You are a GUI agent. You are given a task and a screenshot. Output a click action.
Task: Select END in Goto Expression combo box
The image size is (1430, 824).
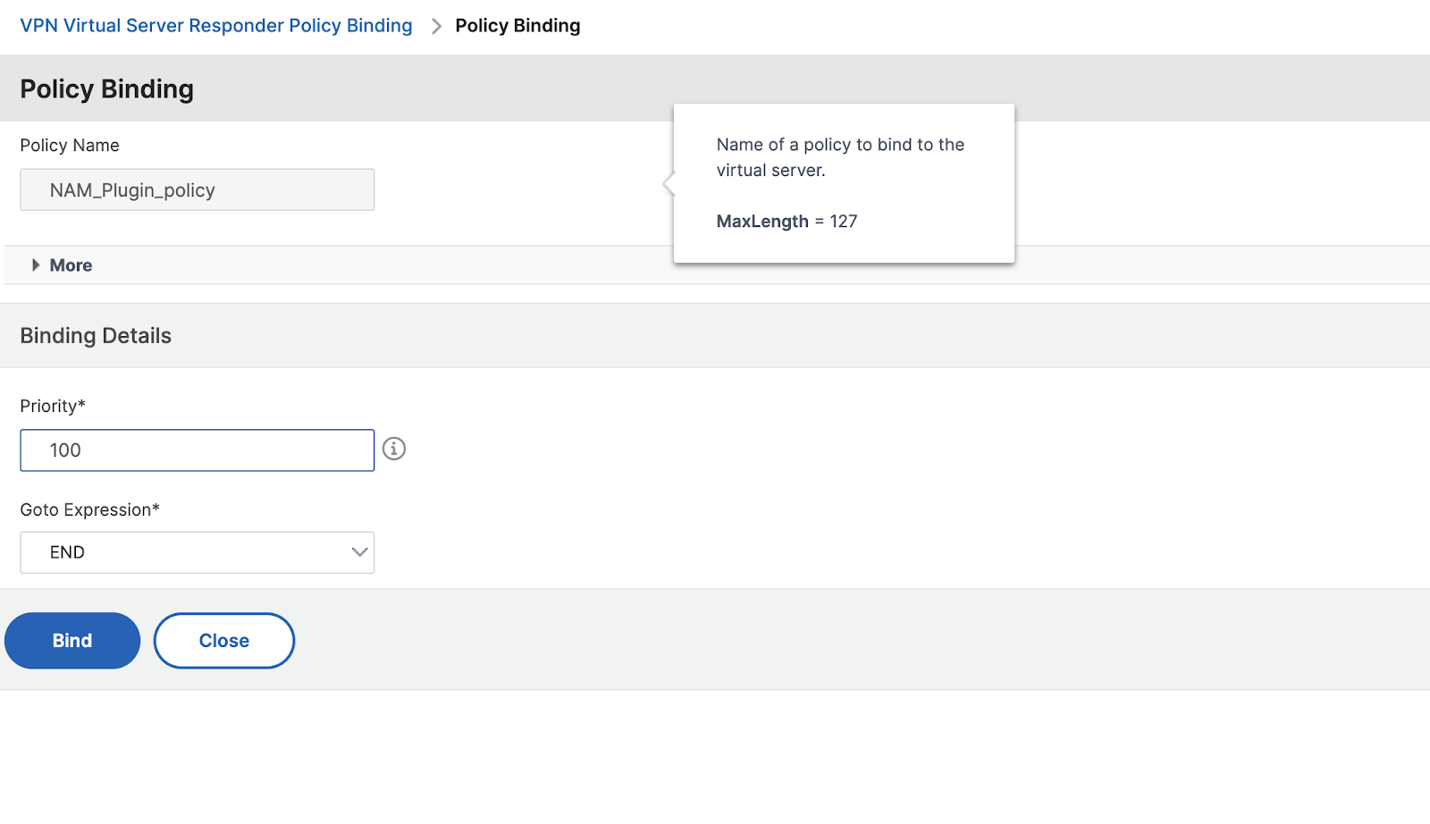tap(197, 552)
